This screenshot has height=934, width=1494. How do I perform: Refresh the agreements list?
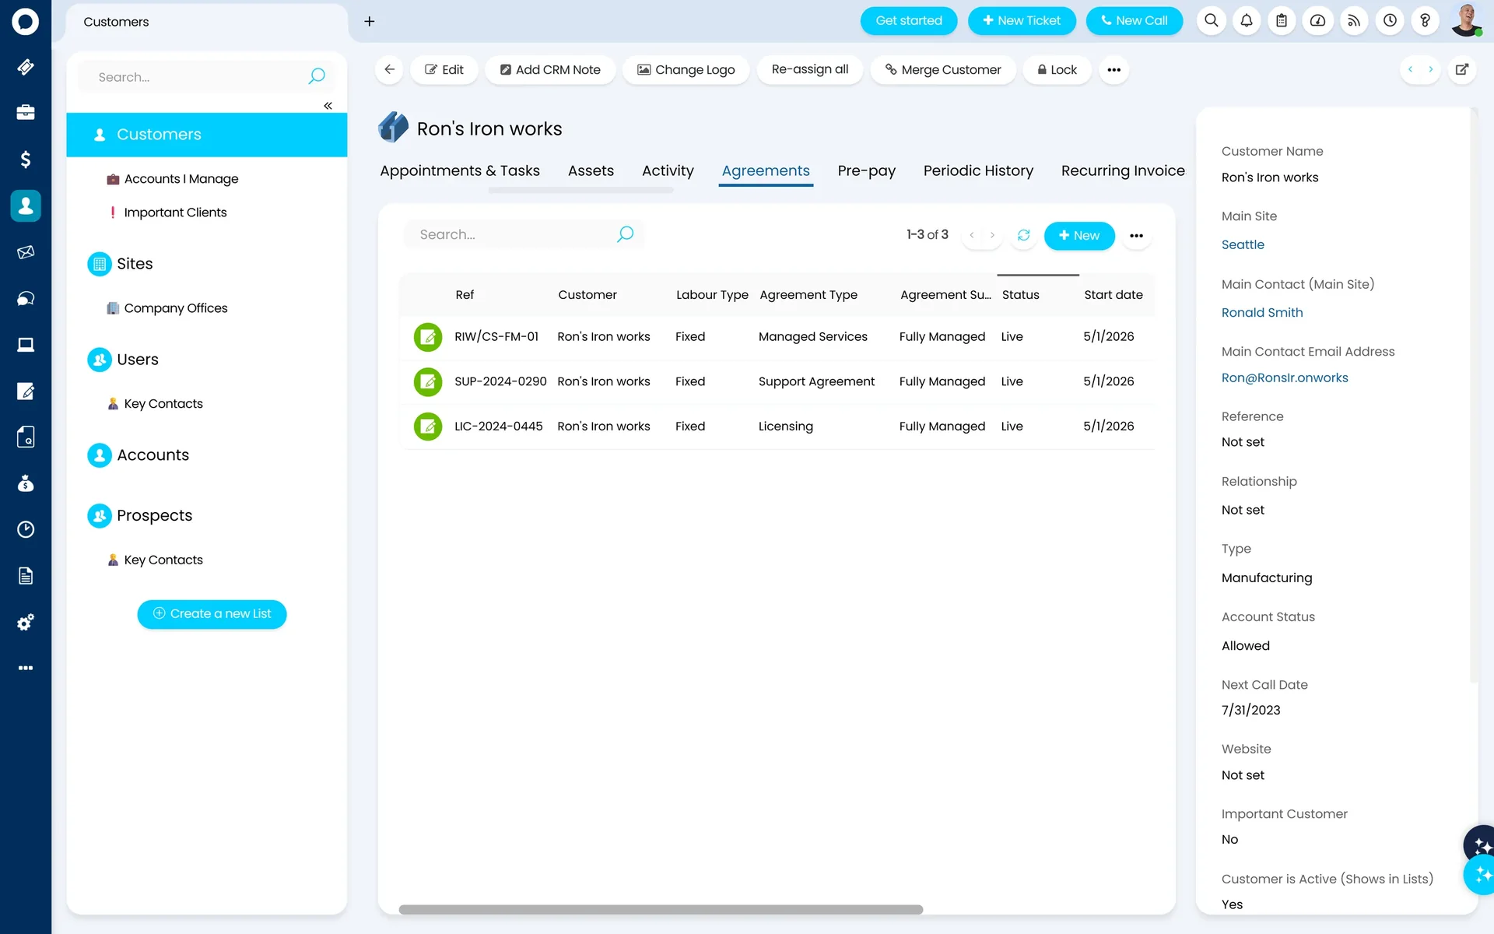click(1023, 235)
